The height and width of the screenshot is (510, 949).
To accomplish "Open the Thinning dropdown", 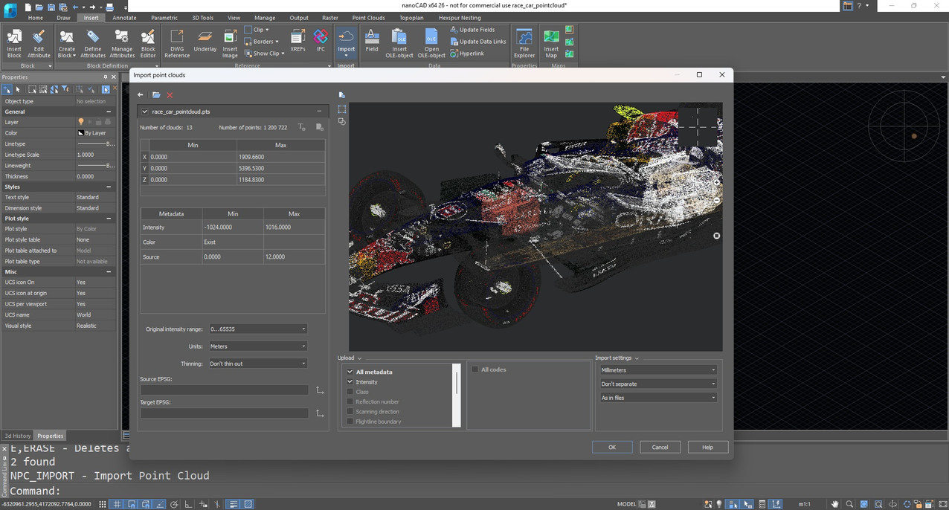I will 257,364.
